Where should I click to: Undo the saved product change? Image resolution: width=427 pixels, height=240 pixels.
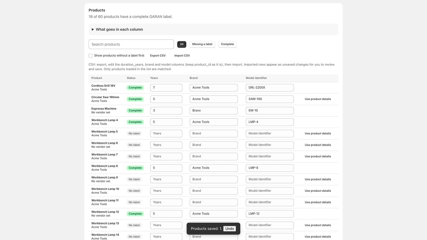230,229
